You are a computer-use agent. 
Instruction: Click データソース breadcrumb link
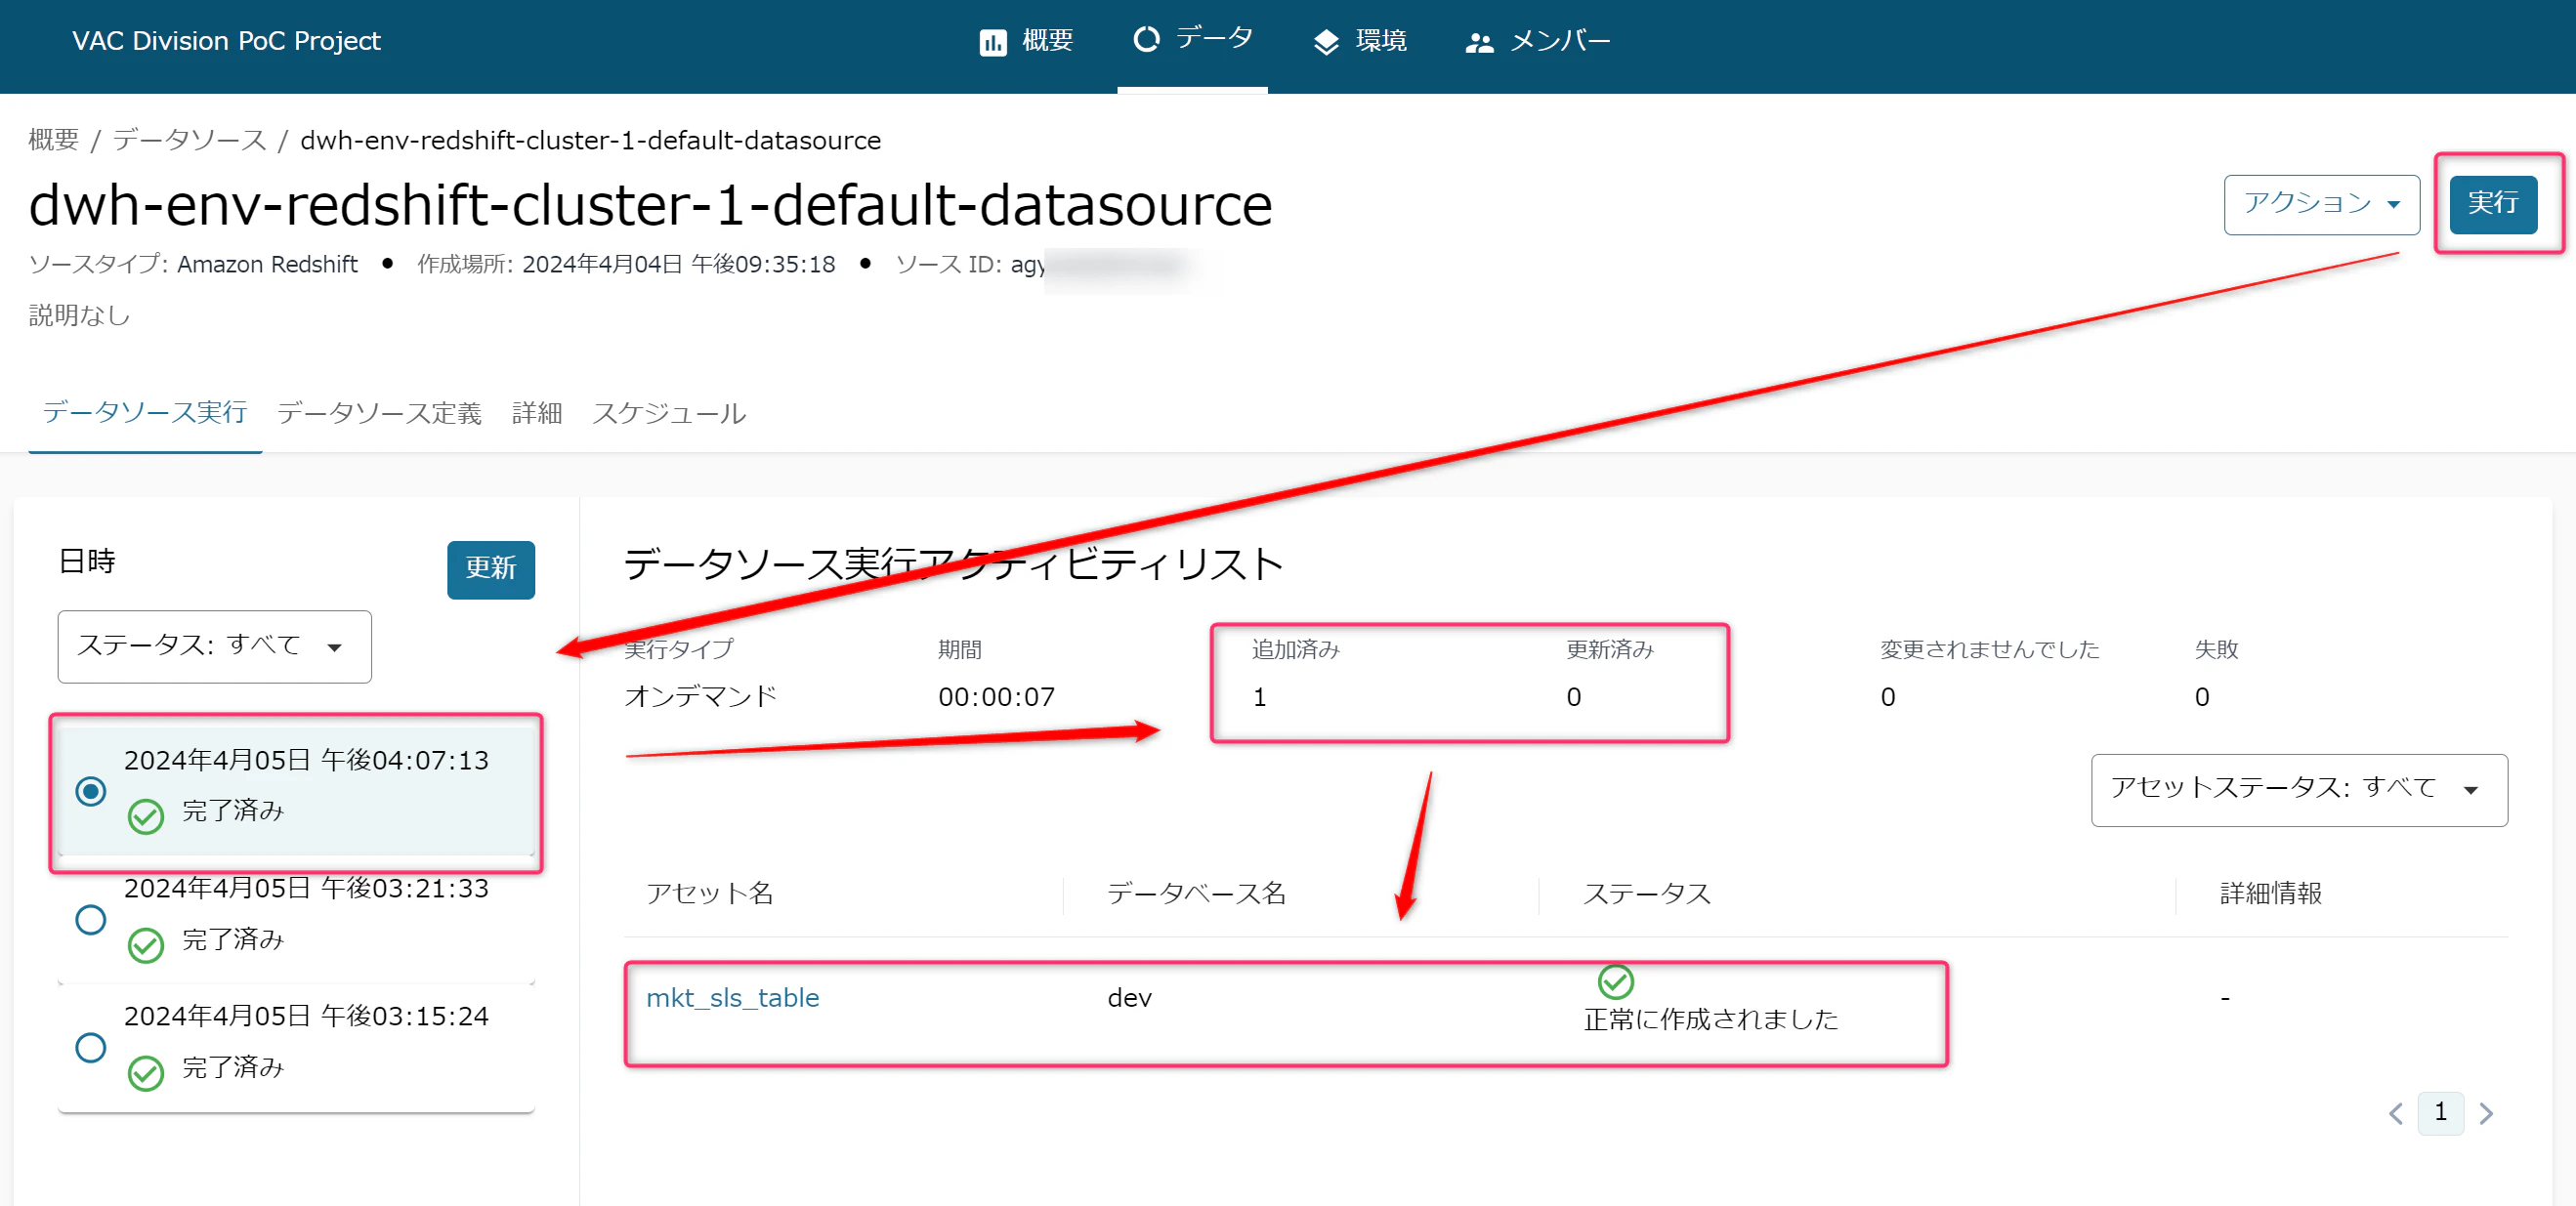click(x=189, y=140)
